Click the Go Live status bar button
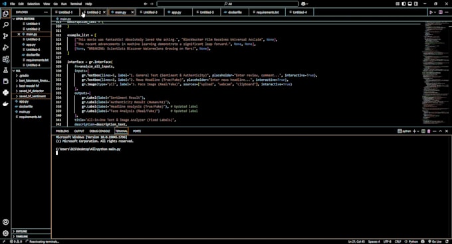452x244 pixels. point(435,242)
